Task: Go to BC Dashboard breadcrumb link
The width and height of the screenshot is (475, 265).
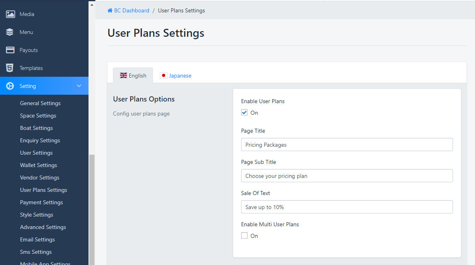Action: coord(131,11)
